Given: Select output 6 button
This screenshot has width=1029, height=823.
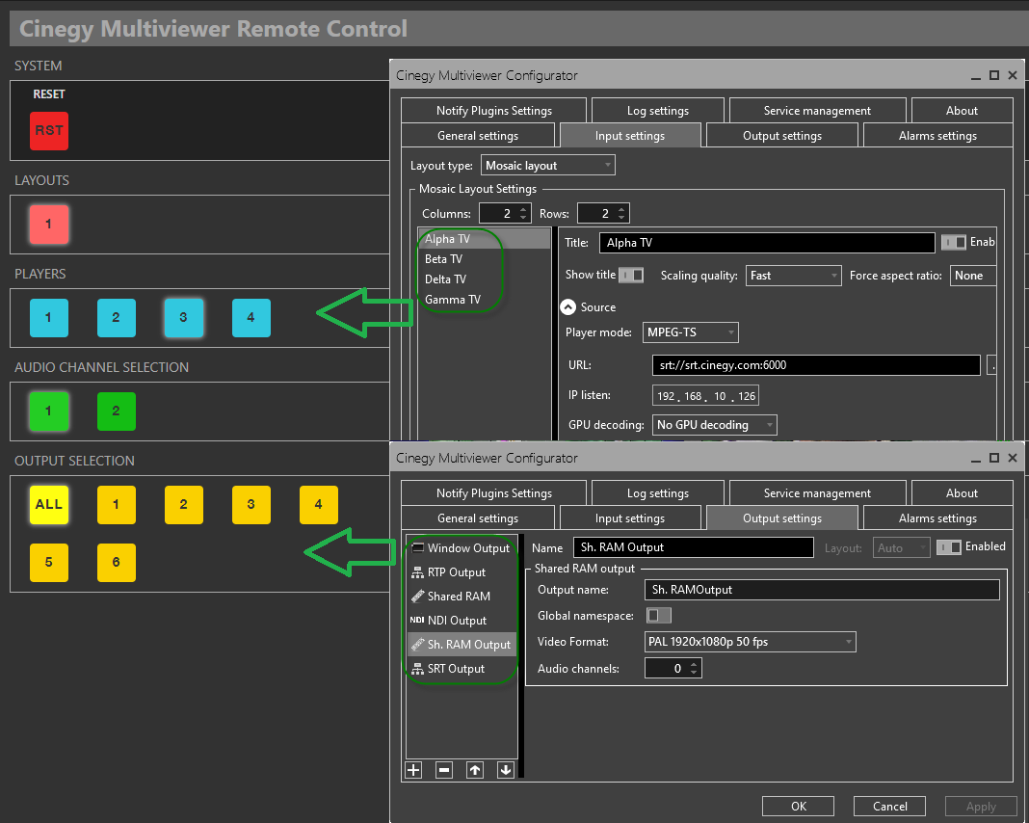Looking at the screenshot, I should point(117,563).
